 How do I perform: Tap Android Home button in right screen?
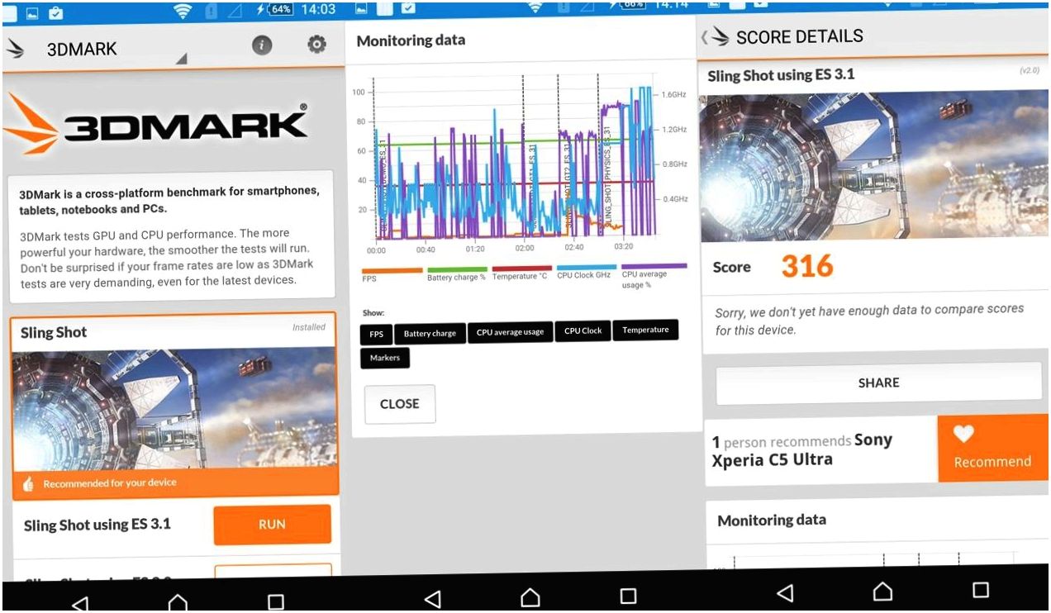[x=882, y=591]
